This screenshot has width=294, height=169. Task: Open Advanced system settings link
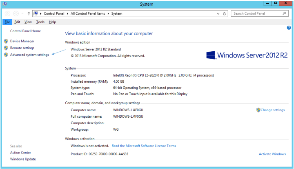click(29, 55)
